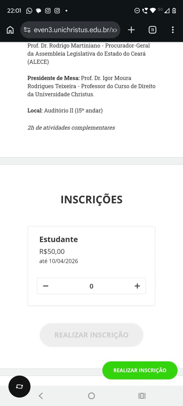This screenshot has width=183, height=406.
Task: Tap the black floating swap icon button
Action: [x=19, y=386]
